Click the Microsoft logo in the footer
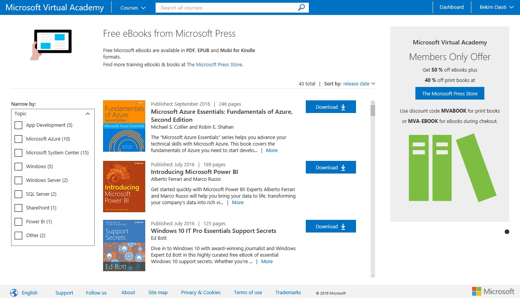 click(493, 291)
